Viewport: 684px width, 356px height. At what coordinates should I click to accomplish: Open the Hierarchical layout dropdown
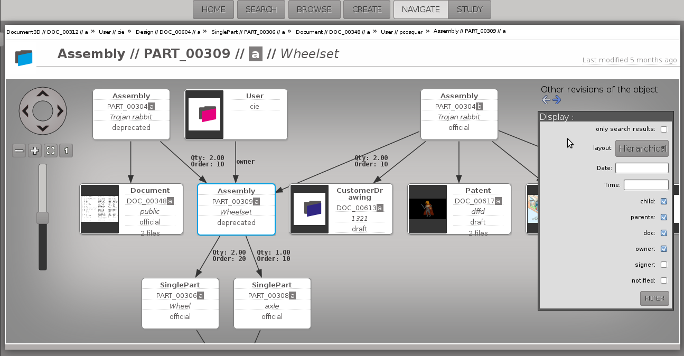coord(642,148)
